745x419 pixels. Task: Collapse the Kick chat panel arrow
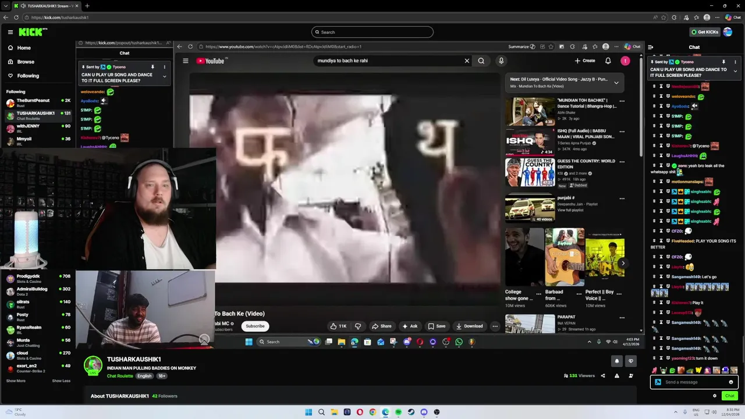[x=651, y=47]
